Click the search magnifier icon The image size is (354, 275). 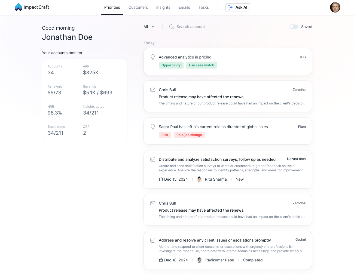[172, 27]
